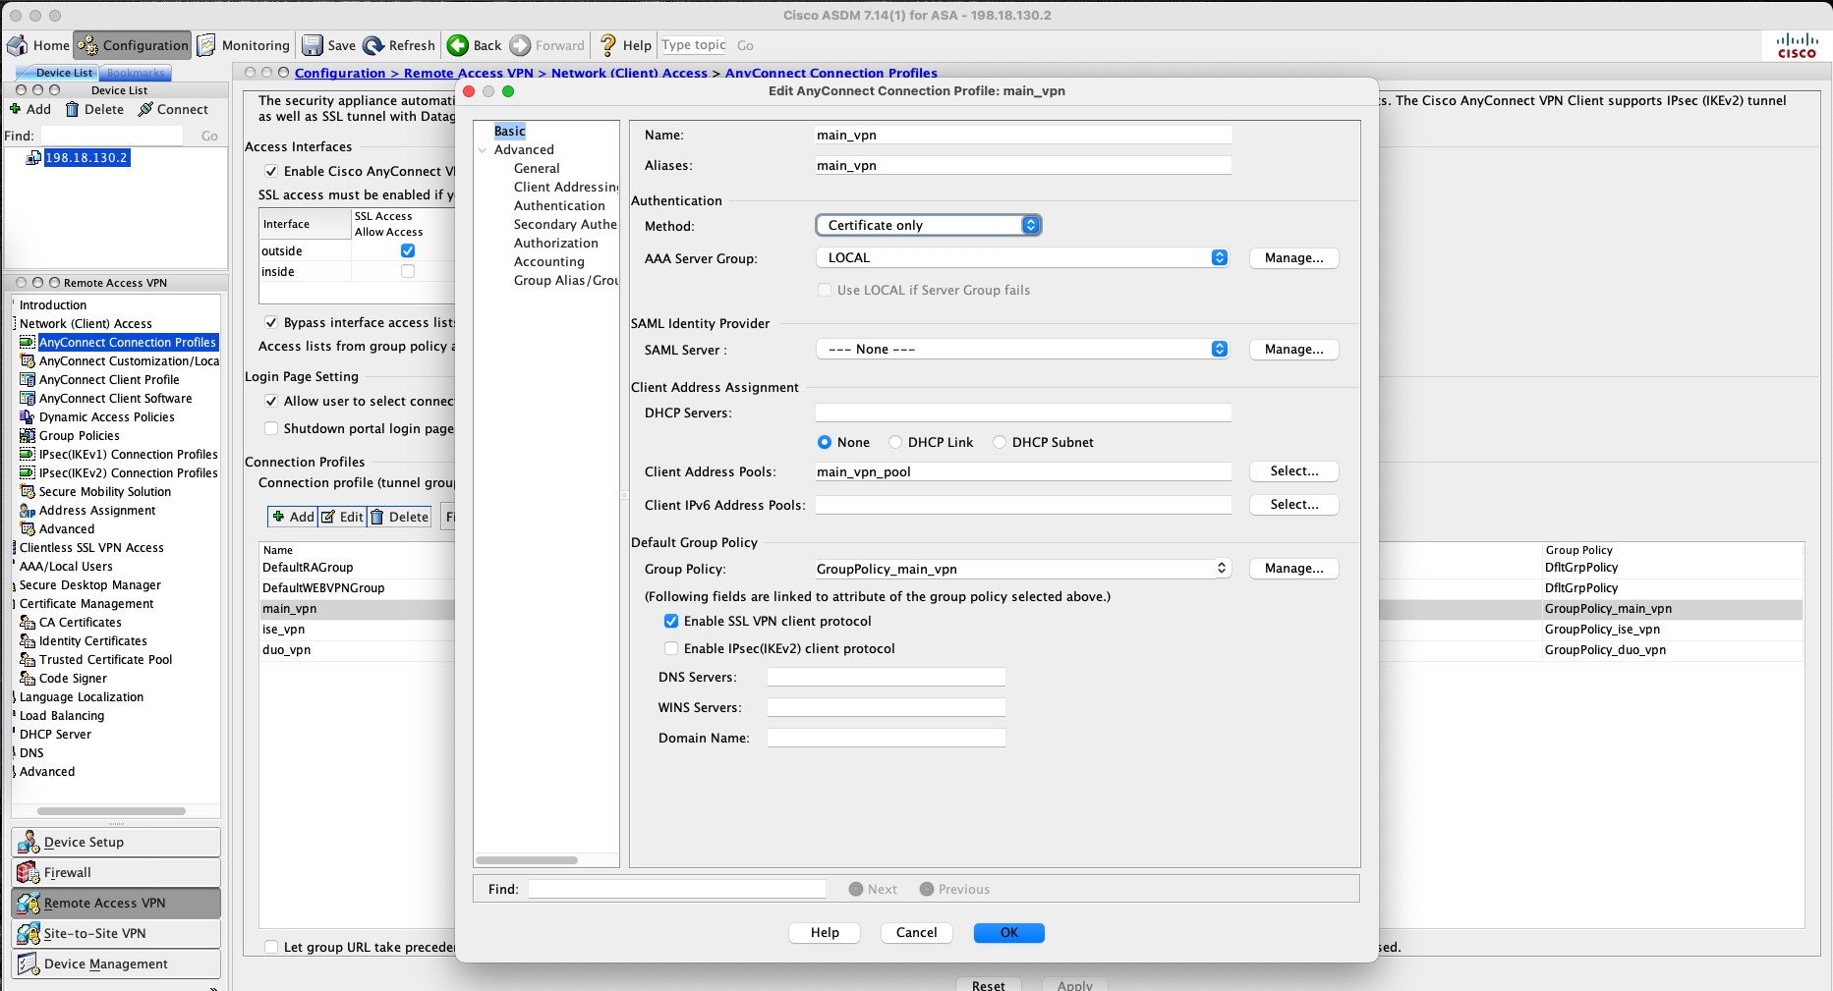The image size is (1833, 991).
Task: Open the Authentication Method dropdown
Action: click(928, 225)
